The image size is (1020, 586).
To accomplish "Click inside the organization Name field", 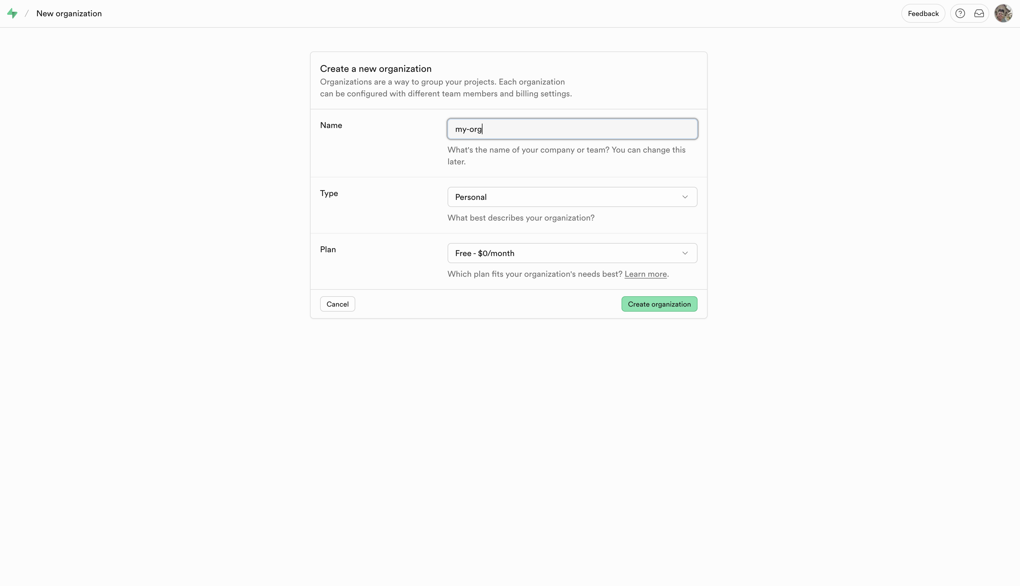I will point(572,129).
